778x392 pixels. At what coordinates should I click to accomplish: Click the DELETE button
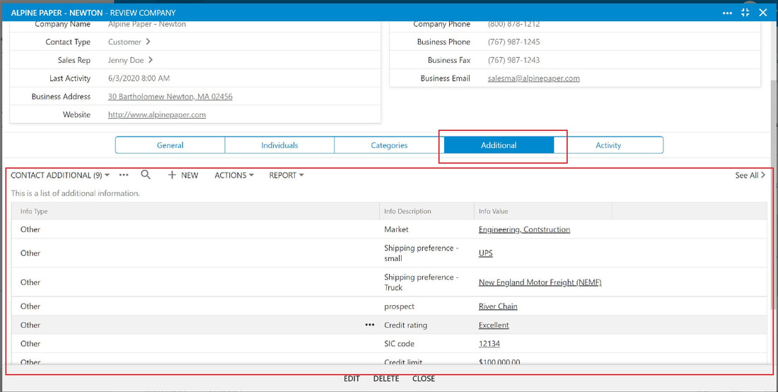[x=386, y=379]
